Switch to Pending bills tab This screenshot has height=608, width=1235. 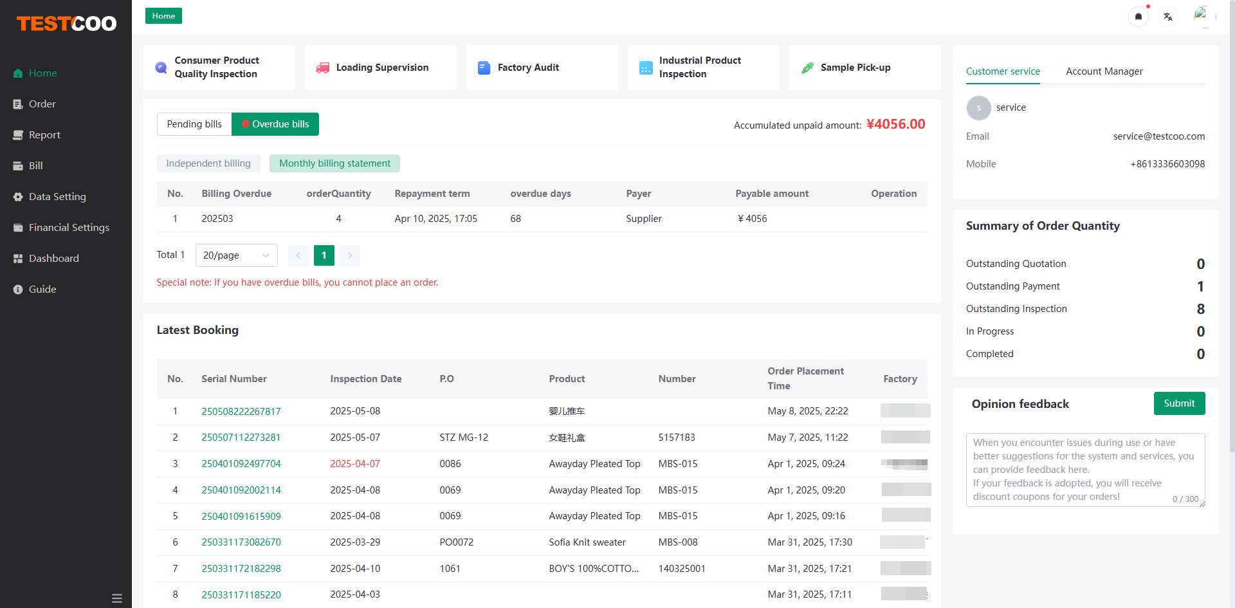[x=194, y=124]
